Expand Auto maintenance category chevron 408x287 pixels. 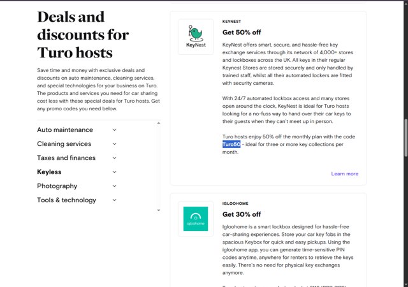[114, 129]
